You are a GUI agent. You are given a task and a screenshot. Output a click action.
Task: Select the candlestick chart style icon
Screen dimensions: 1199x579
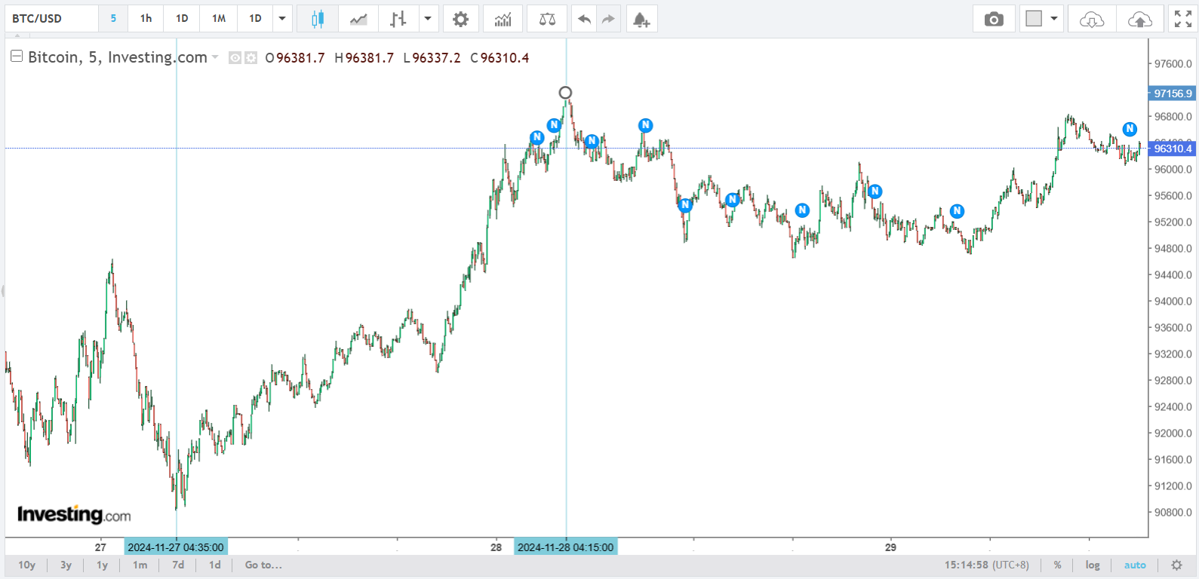pos(318,19)
